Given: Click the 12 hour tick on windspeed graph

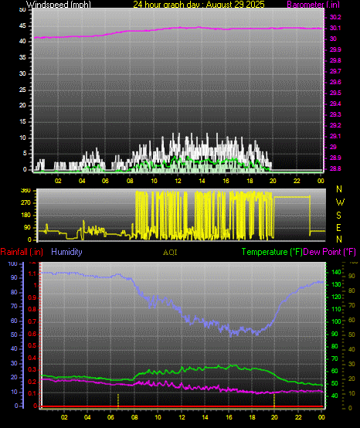Looking at the screenshot, I should 178,181.
